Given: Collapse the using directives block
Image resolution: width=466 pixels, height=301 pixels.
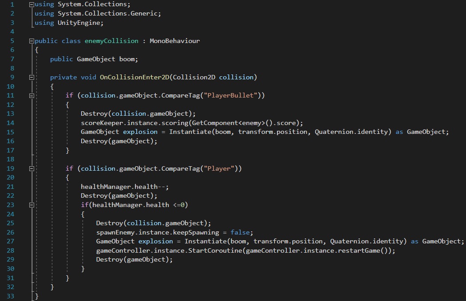Looking at the screenshot, I should coord(31,4).
